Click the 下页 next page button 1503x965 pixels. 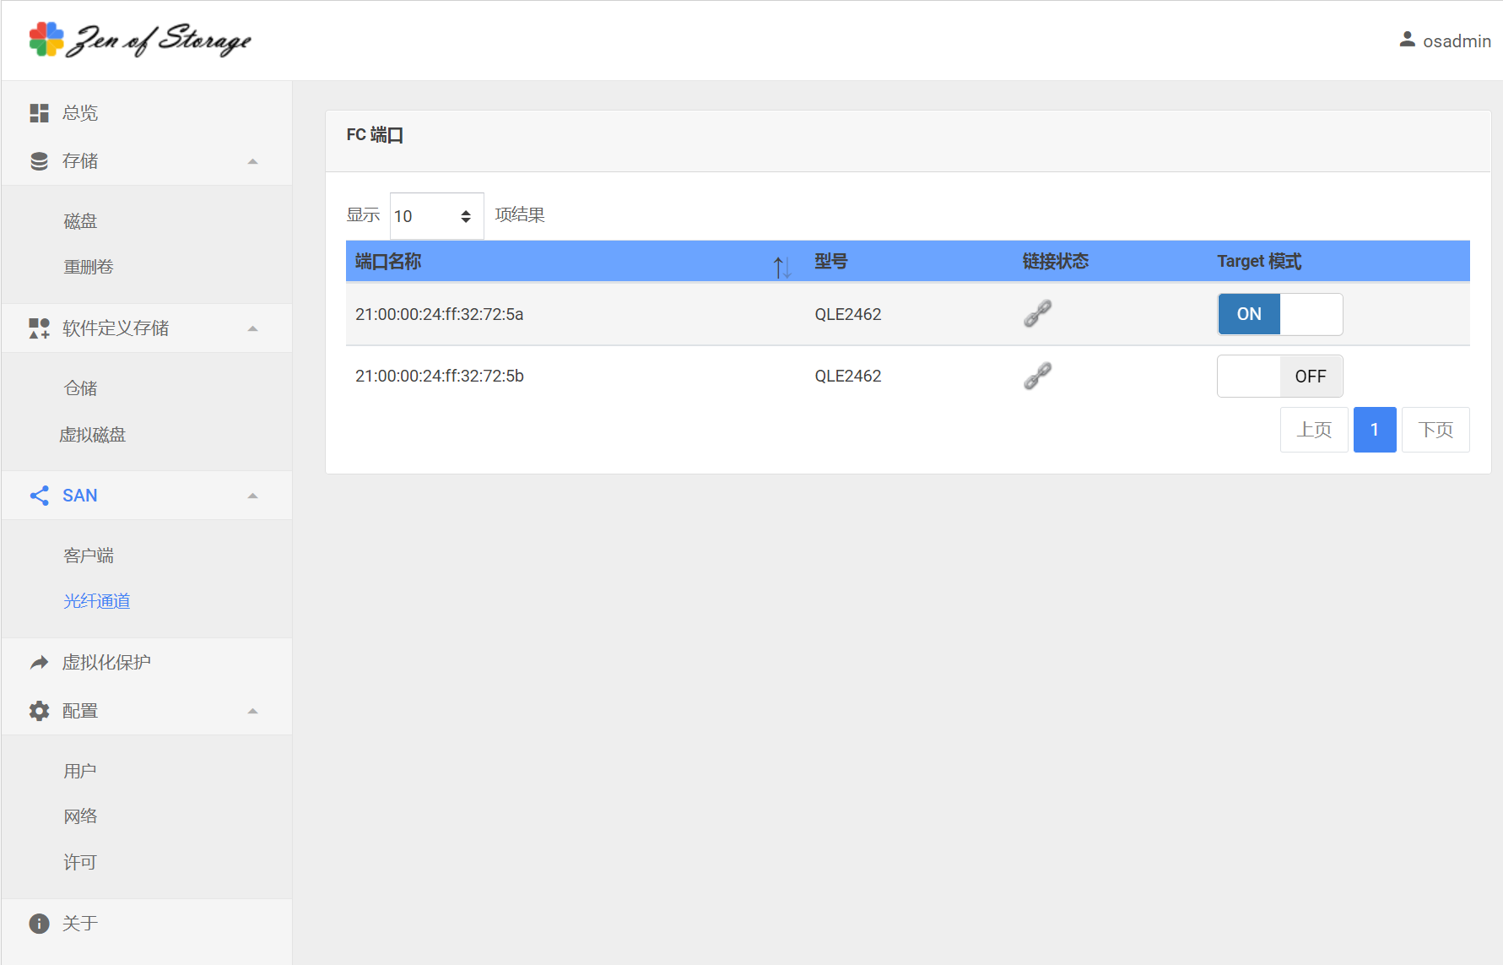(x=1435, y=430)
